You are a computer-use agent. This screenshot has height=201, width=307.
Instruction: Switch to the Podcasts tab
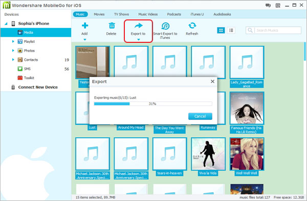[x=174, y=14]
